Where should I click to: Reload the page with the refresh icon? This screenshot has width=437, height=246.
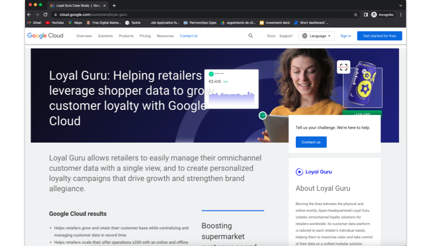click(45, 15)
